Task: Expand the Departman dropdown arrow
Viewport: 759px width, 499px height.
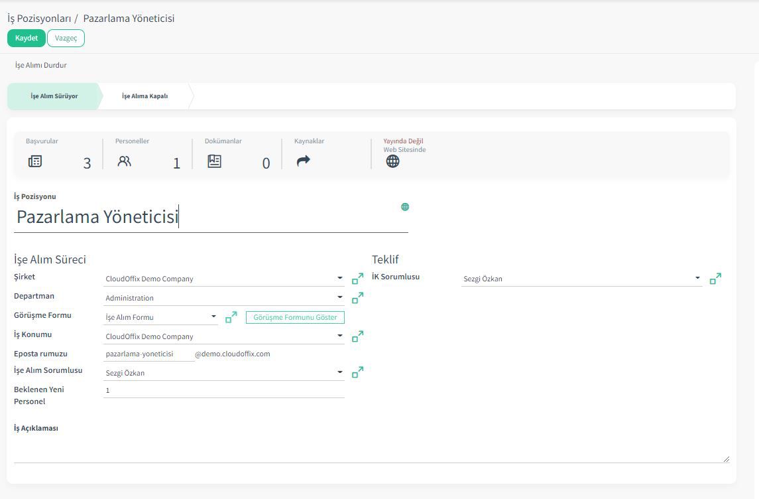Action: [340, 297]
